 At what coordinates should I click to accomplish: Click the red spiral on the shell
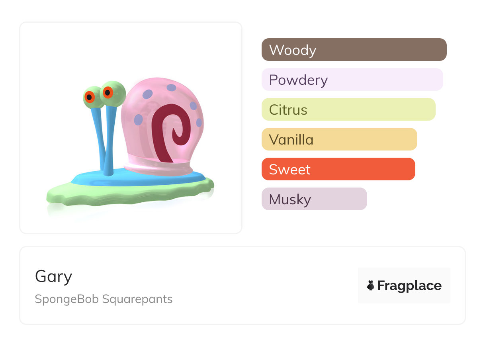171,127
